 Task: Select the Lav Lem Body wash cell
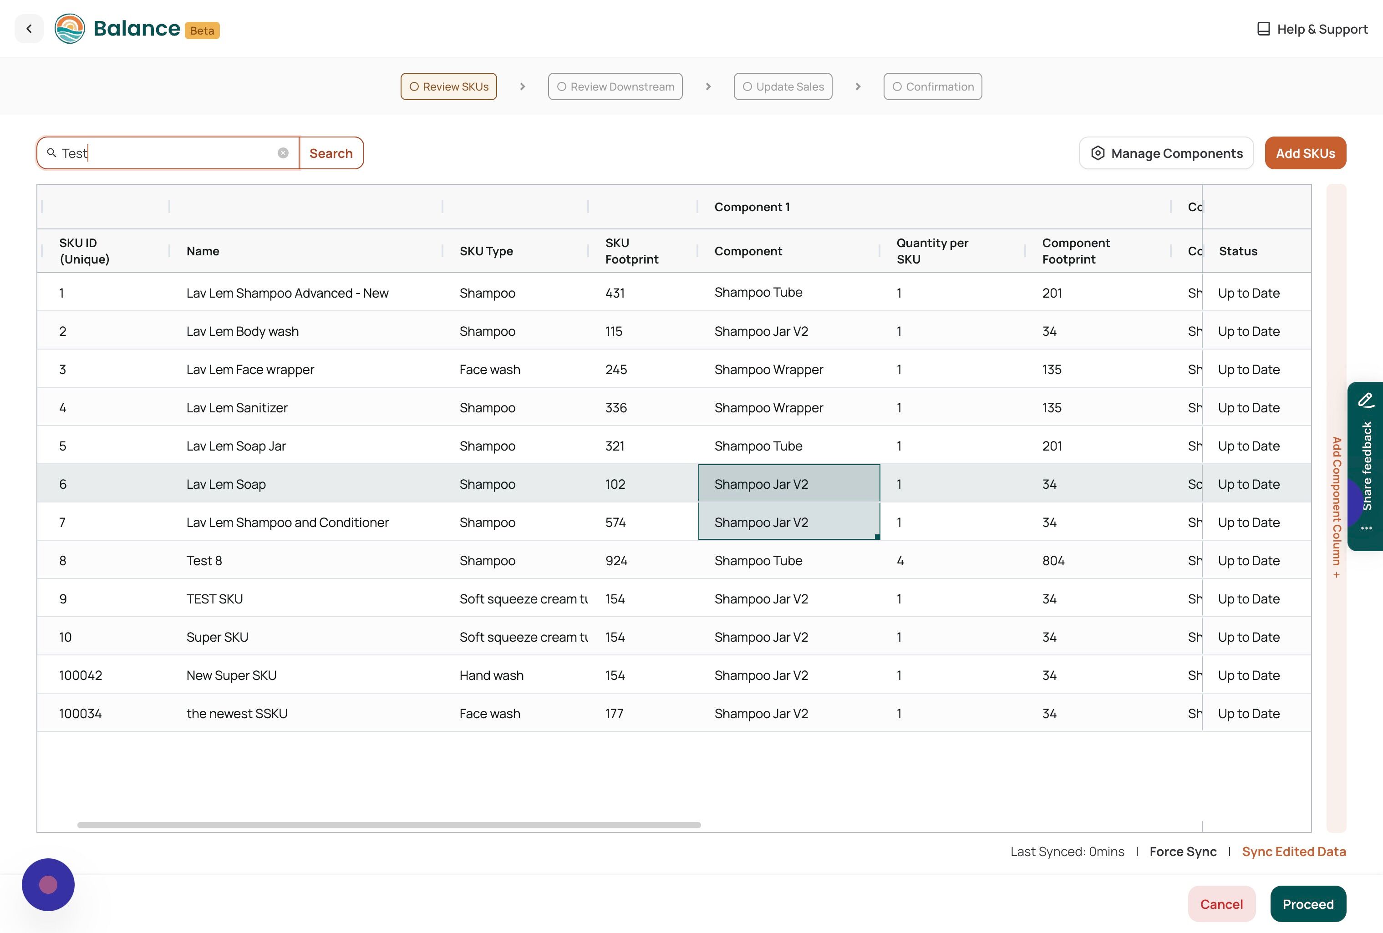[306, 331]
